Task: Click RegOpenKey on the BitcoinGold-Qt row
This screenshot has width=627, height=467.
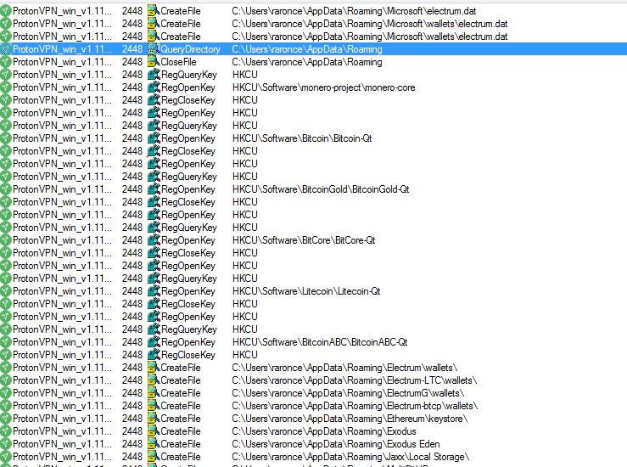Action: [188, 189]
